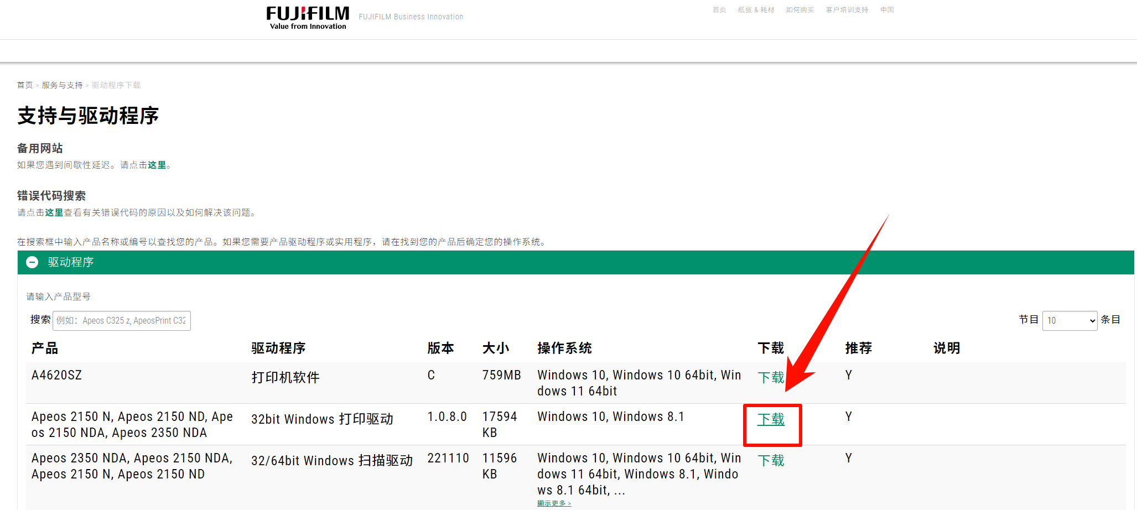Image resolution: width=1137 pixels, height=510 pixels.
Task: Download the 32/64bit Windows 扫描驱动
Action: point(770,460)
